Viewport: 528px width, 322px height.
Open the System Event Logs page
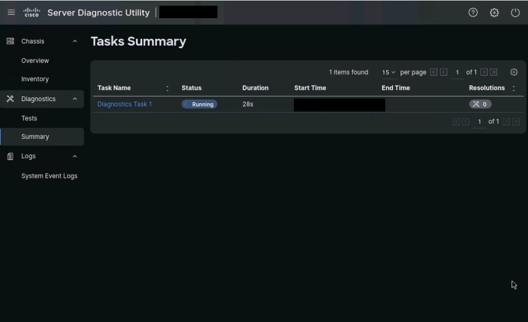click(50, 176)
